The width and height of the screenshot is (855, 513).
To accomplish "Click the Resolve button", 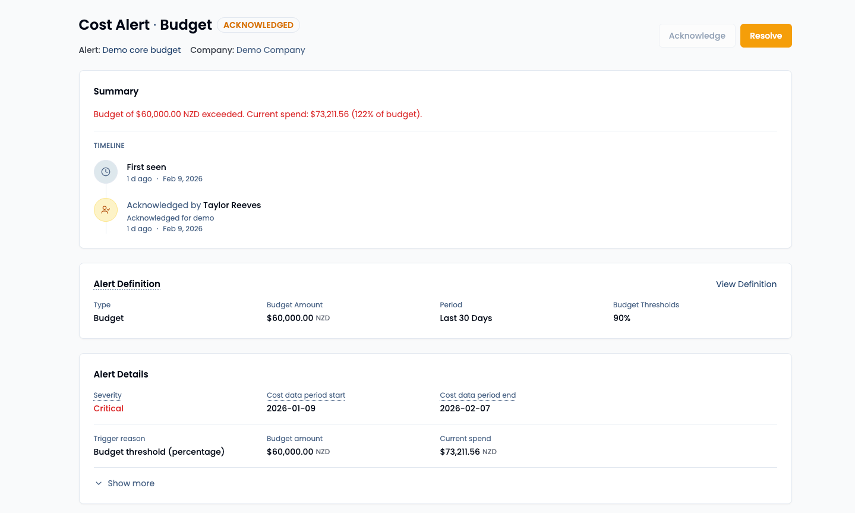I will [x=765, y=35].
